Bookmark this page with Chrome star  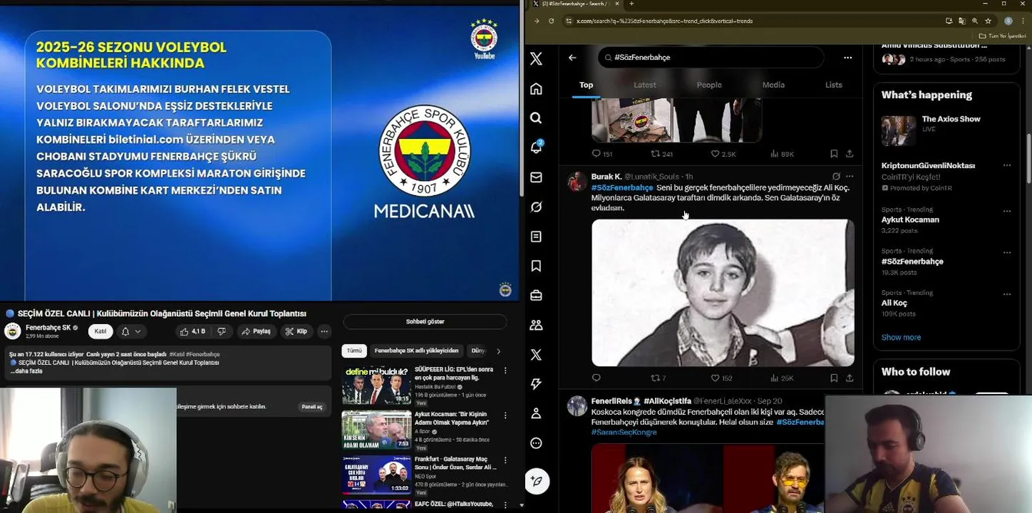click(988, 21)
